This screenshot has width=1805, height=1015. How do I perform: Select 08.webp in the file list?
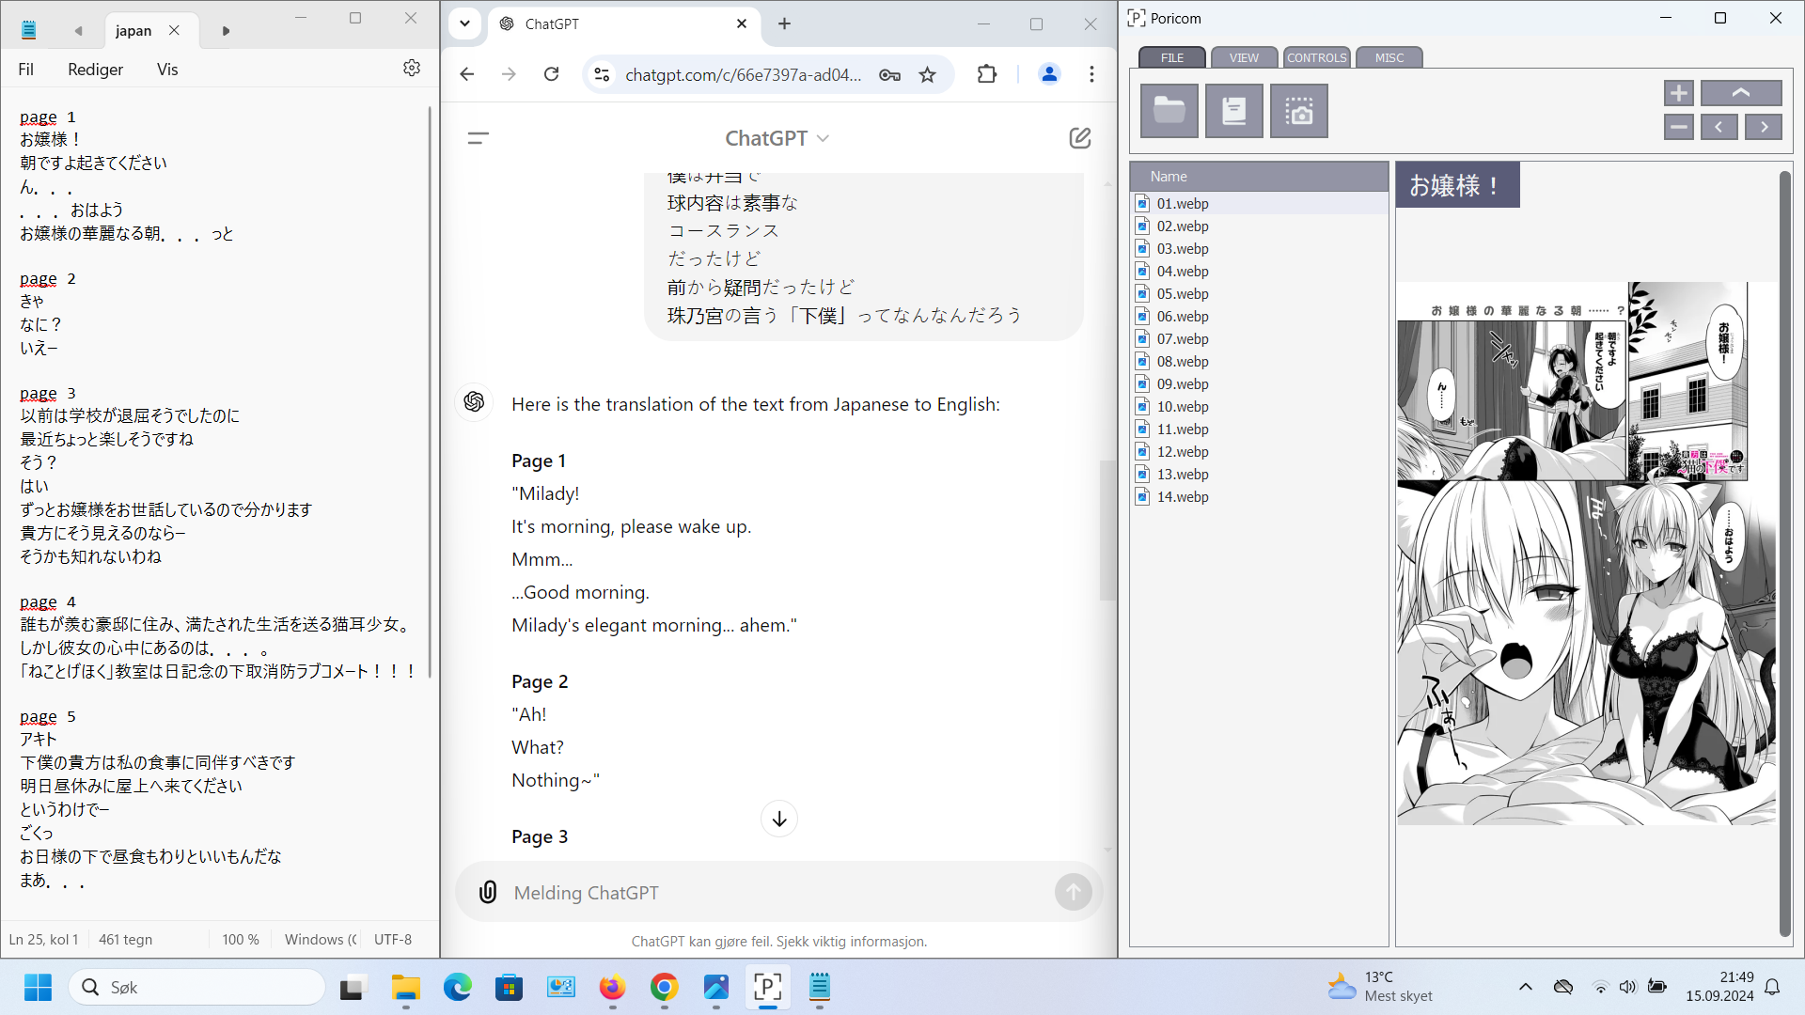(x=1259, y=362)
